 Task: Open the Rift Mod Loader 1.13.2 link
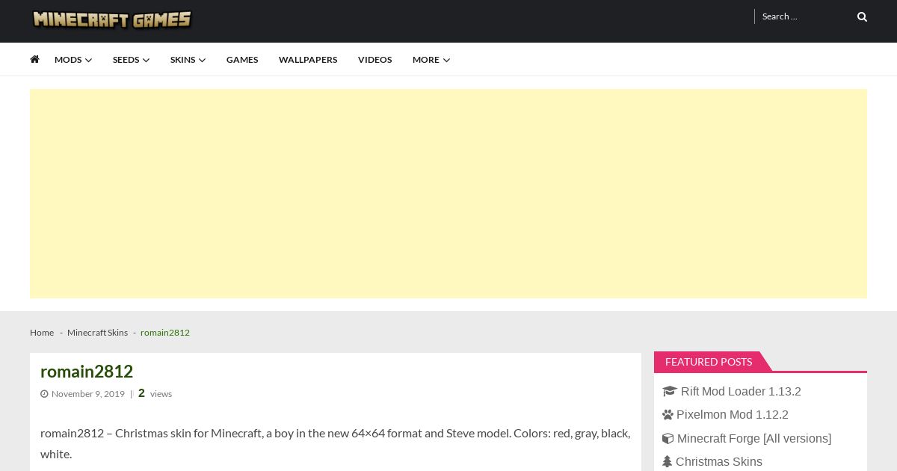(741, 392)
